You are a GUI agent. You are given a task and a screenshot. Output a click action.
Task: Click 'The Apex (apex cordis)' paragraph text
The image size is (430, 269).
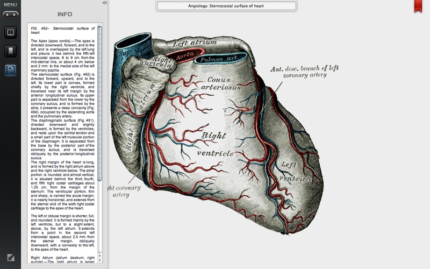[62, 55]
